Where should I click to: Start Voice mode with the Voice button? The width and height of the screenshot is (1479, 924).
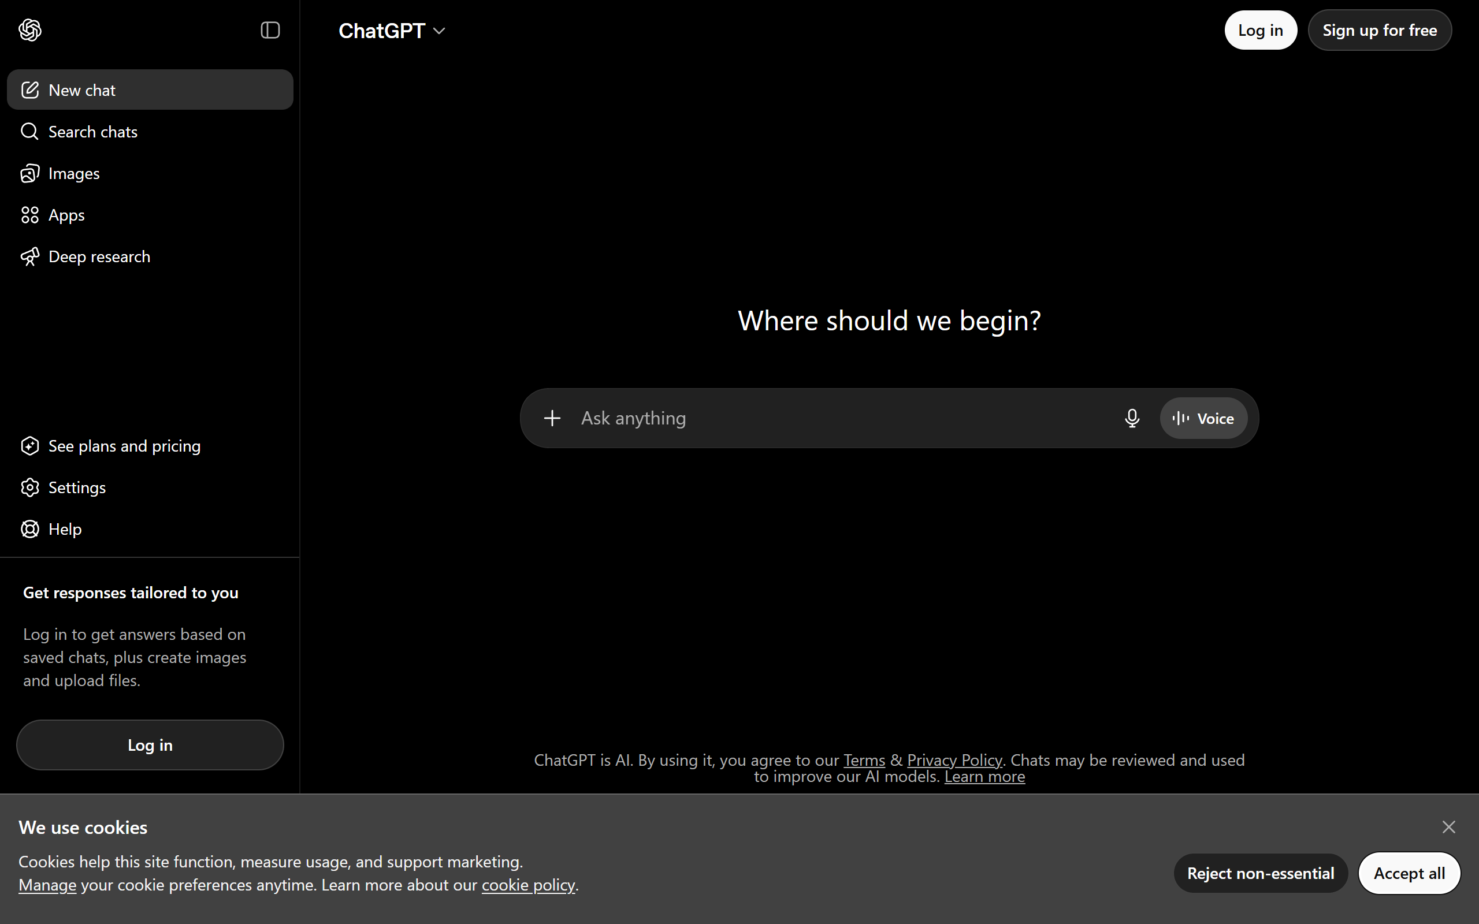(x=1203, y=418)
